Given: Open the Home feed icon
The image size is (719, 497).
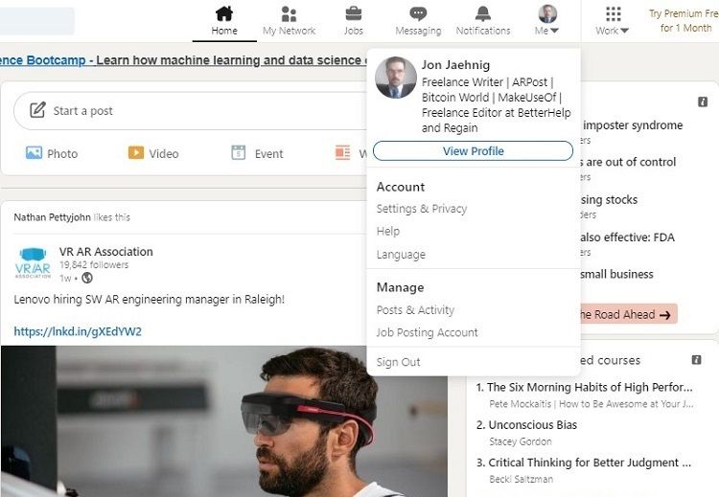Looking at the screenshot, I should (x=223, y=13).
